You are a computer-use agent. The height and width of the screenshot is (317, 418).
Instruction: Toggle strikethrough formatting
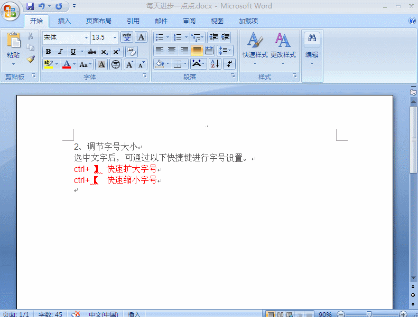(92, 51)
